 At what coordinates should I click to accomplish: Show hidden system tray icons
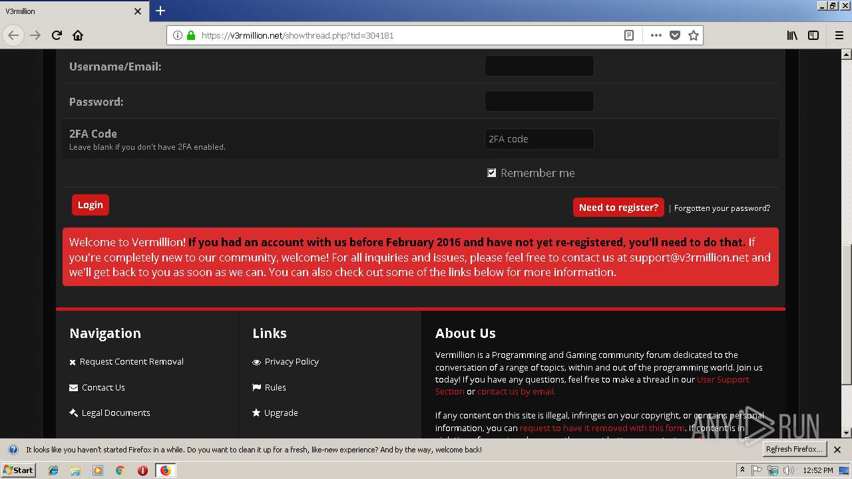click(742, 470)
